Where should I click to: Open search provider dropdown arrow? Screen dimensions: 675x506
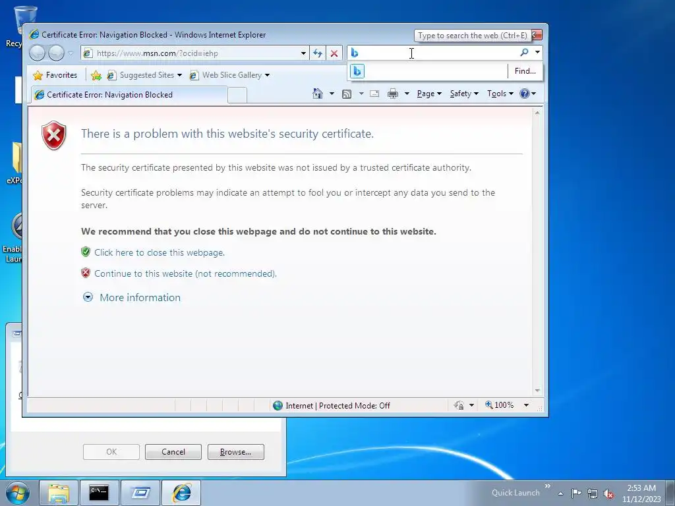pyautogui.click(x=537, y=53)
